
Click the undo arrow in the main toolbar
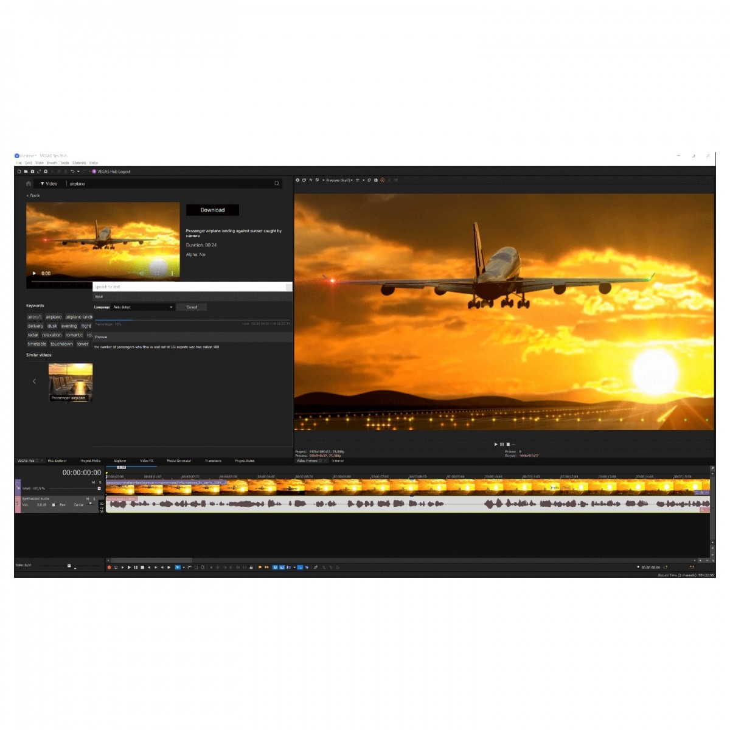click(72, 172)
